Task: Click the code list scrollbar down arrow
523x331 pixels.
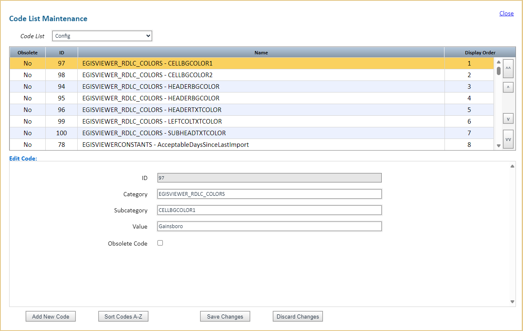Action: [498, 146]
